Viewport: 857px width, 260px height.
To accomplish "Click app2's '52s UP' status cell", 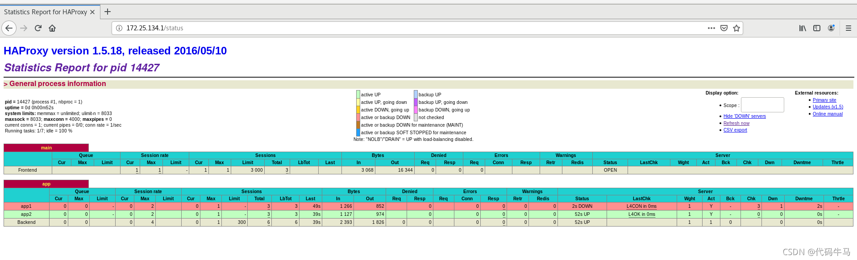I will [582, 215].
